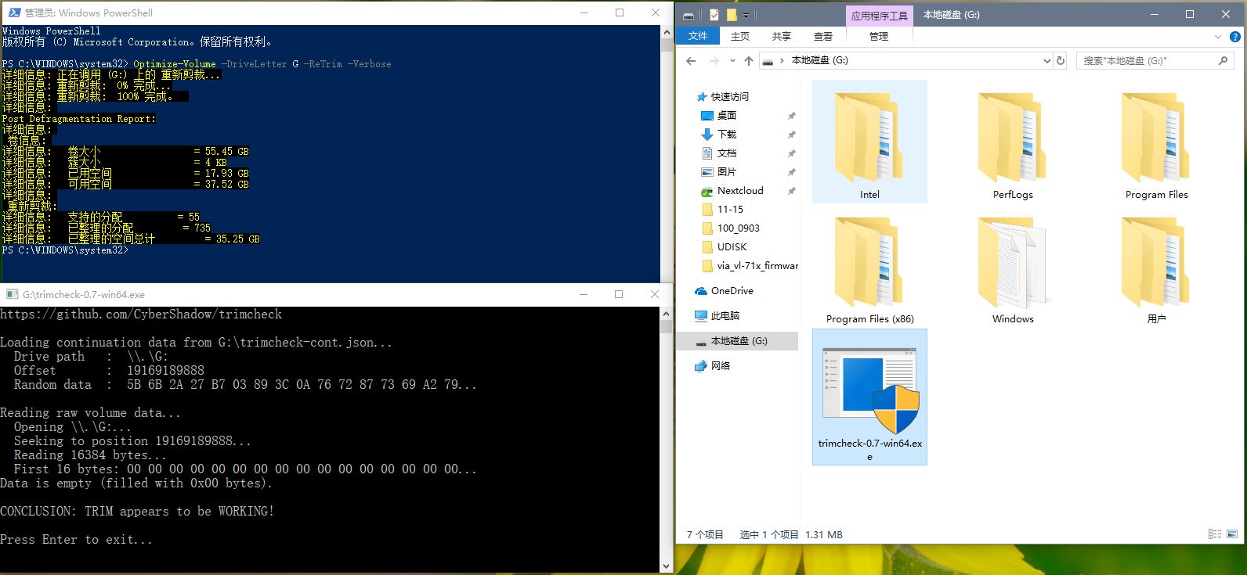Click the search magnifier icon in Explorer
Screen dimensions: 1247x575
(x=1224, y=60)
